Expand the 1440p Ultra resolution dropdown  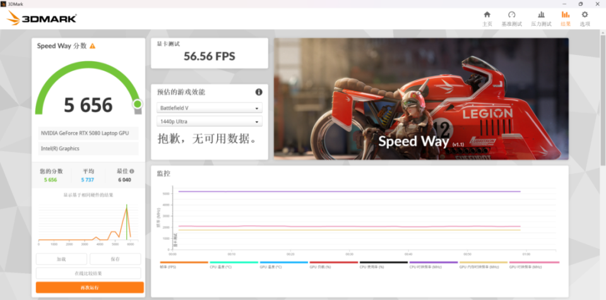210,121
